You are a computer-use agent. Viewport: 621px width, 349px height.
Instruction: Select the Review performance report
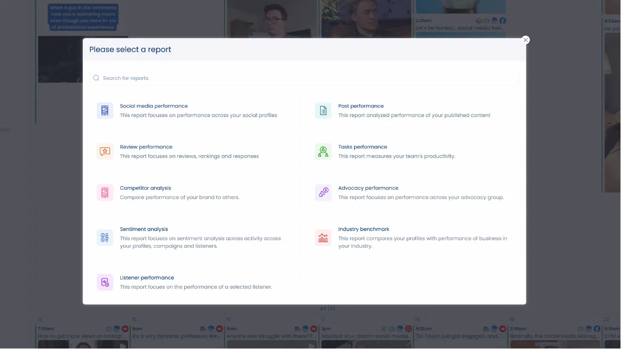point(146,147)
